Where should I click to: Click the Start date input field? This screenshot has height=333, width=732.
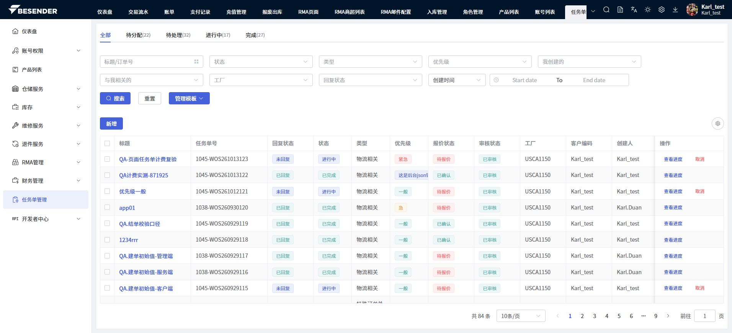point(524,80)
